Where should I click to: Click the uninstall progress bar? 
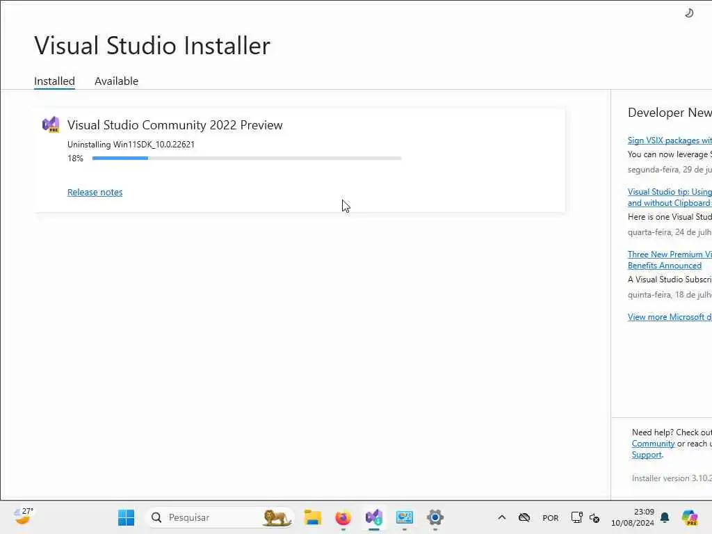tap(247, 158)
